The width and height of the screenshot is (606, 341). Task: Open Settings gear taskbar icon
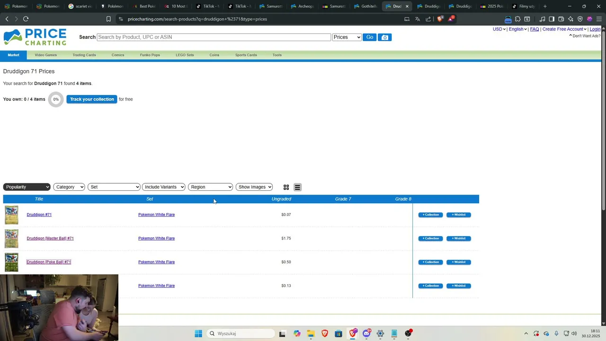(380, 333)
